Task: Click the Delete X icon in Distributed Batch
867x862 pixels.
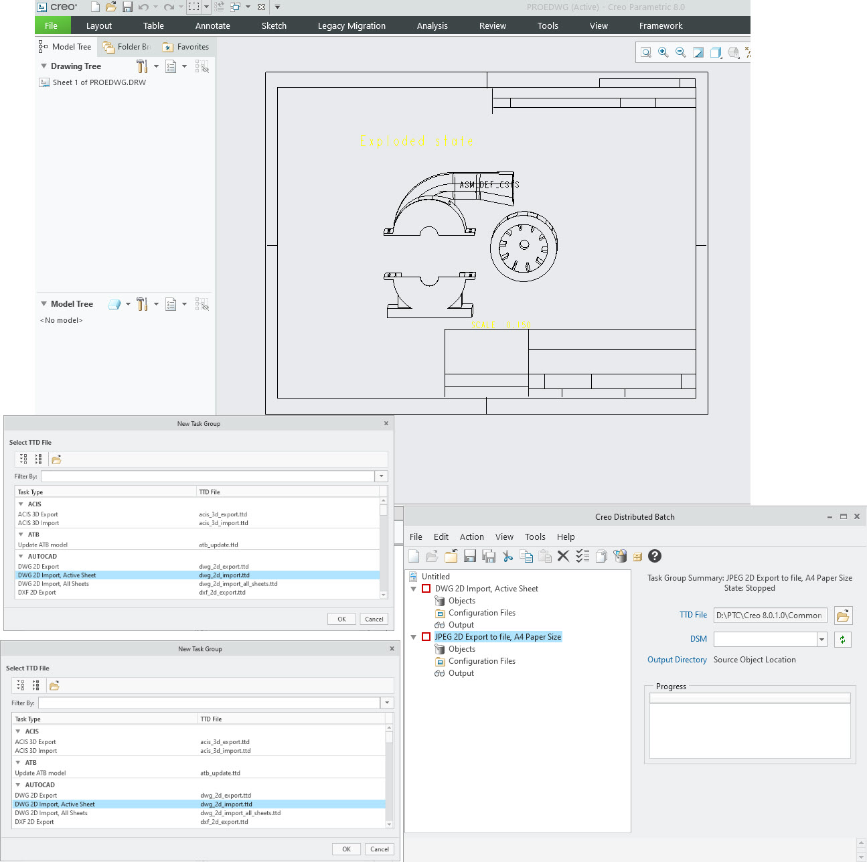Action: click(x=563, y=556)
